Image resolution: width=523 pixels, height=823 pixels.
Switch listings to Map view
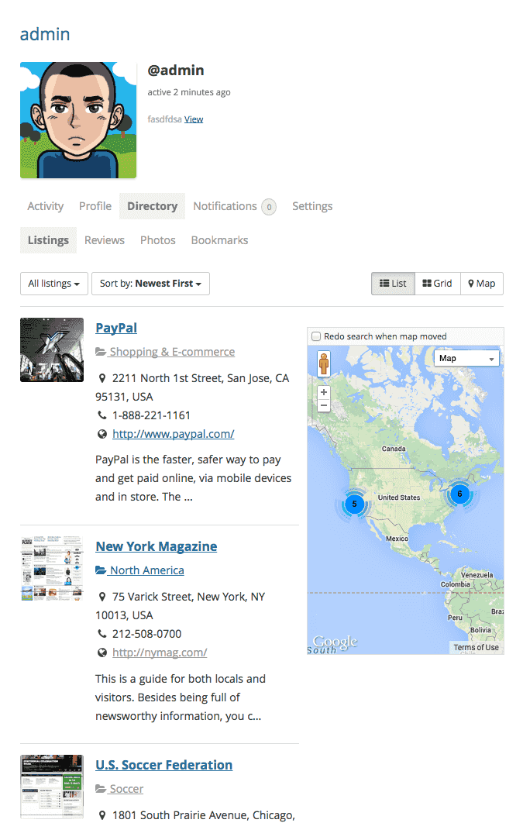pyautogui.click(x=481, y=284)
